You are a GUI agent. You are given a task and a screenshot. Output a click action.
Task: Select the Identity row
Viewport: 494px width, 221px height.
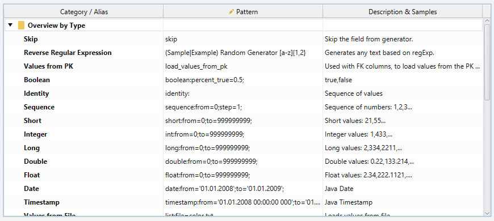(243, 93)
